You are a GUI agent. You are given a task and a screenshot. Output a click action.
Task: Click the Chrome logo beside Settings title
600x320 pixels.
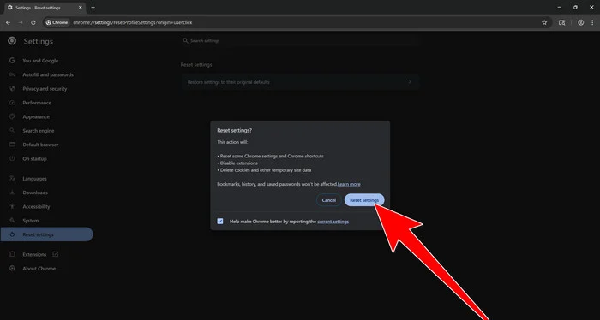pos(12,41)
